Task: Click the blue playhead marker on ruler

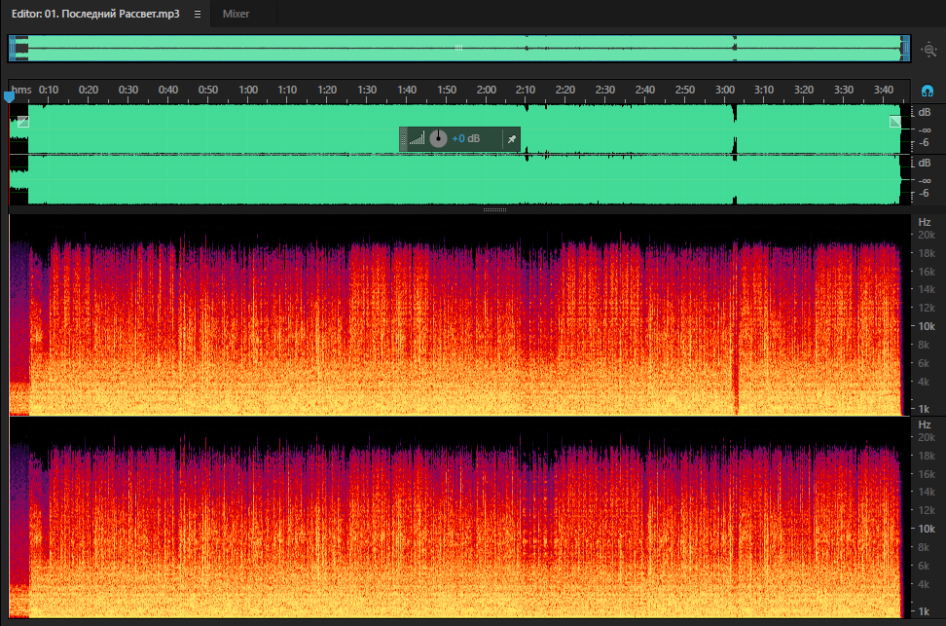Action: click(9, 96)
